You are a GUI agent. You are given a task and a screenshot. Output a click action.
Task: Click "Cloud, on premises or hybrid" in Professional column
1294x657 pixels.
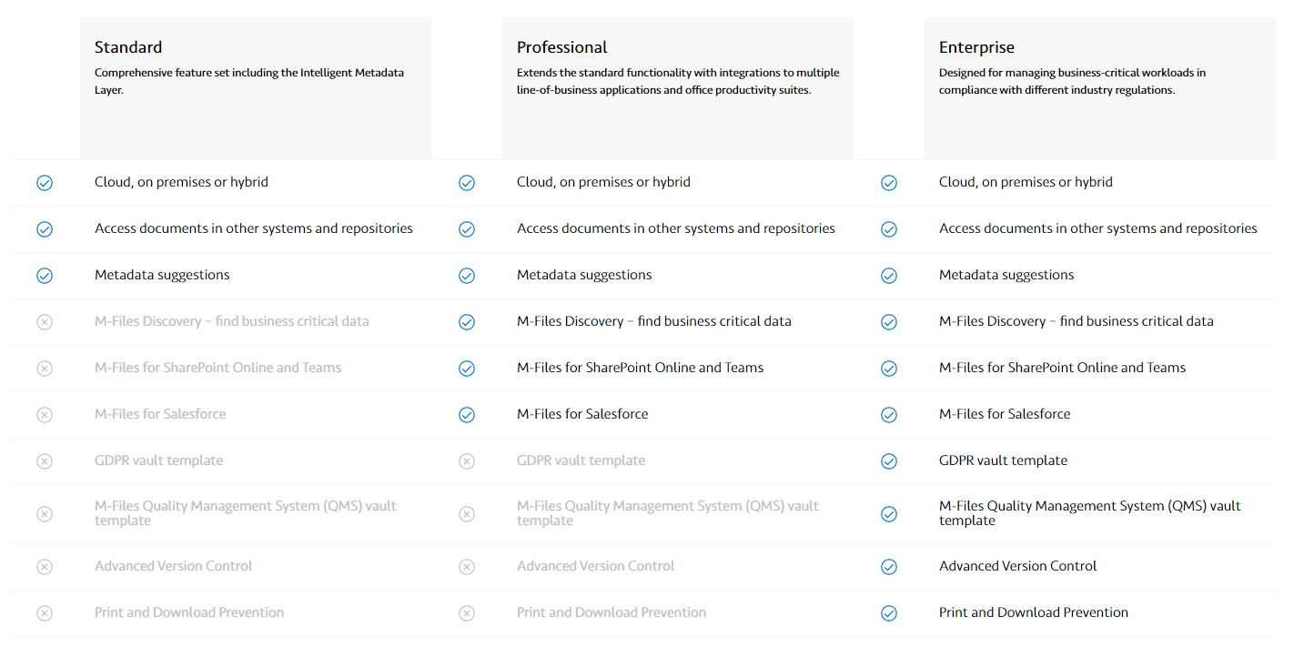(603, 182)
